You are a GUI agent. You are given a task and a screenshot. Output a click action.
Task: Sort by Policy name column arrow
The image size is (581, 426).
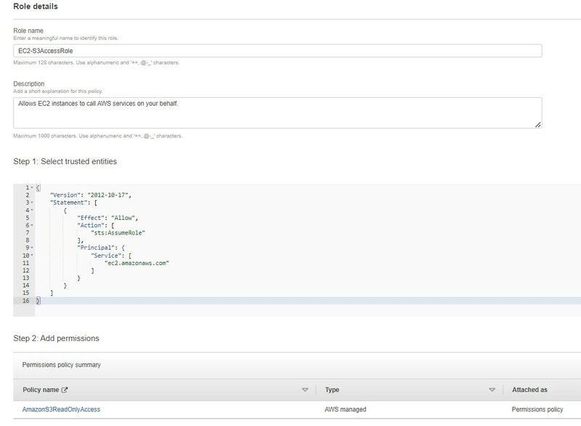305,390
